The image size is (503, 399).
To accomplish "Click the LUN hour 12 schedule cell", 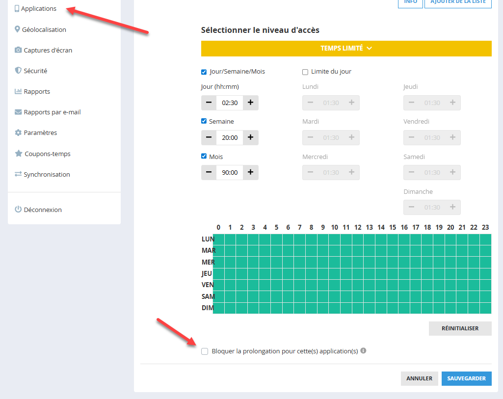I will click(x=358, y=239).
